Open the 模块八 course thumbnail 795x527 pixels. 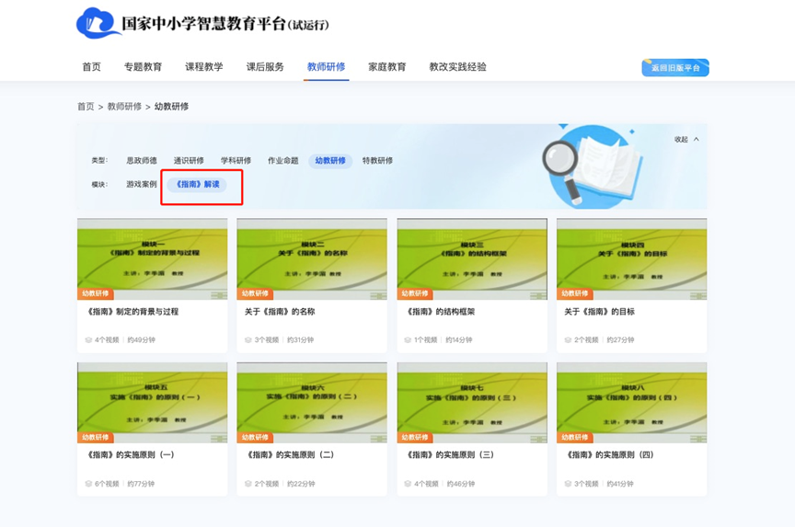(632, 403)
